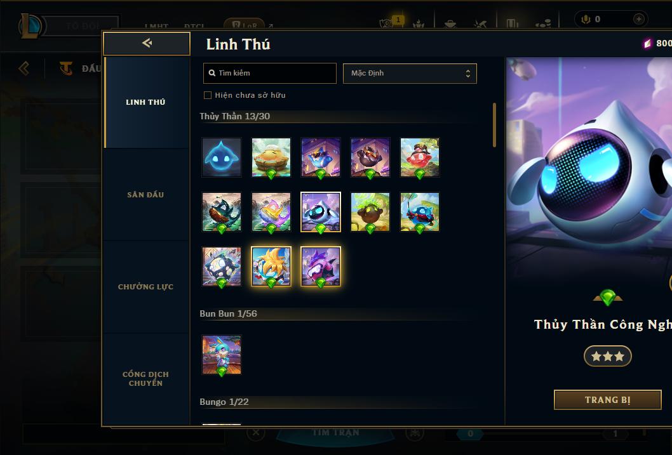The height and width of the screenshot is (455, 672).
Task: Open the 'Mặc Định' sort dropdown
Action: click(x=410, y=73)
